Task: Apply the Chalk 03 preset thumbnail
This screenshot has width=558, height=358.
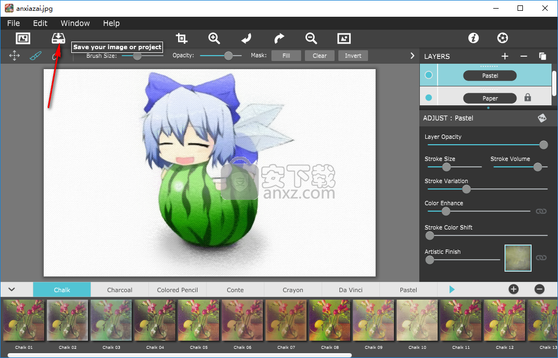Action: pyautogui.click(x=111, y=320)
